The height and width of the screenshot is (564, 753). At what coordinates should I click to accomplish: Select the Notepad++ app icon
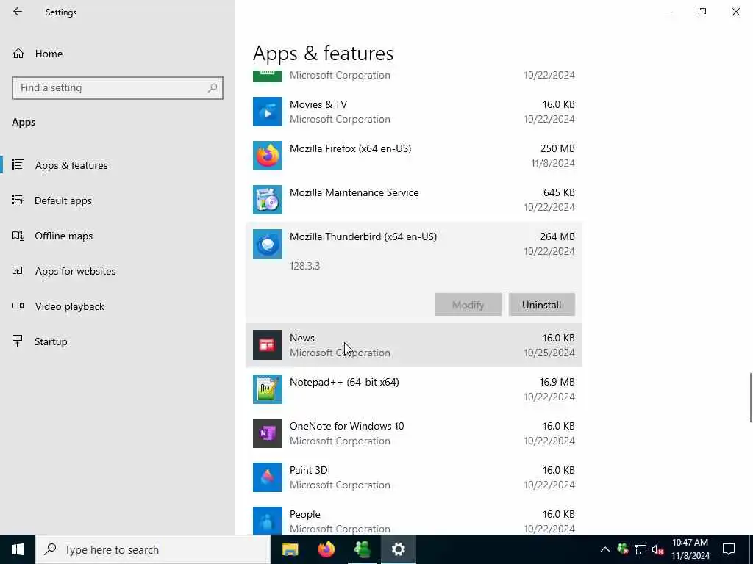[268, 389]
